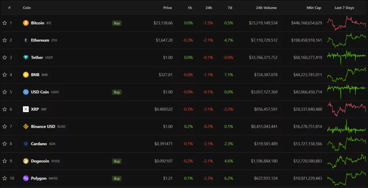The image size is (368, 188).
Task: Click the Buy button for Polygon
Action: coord(117,178)
